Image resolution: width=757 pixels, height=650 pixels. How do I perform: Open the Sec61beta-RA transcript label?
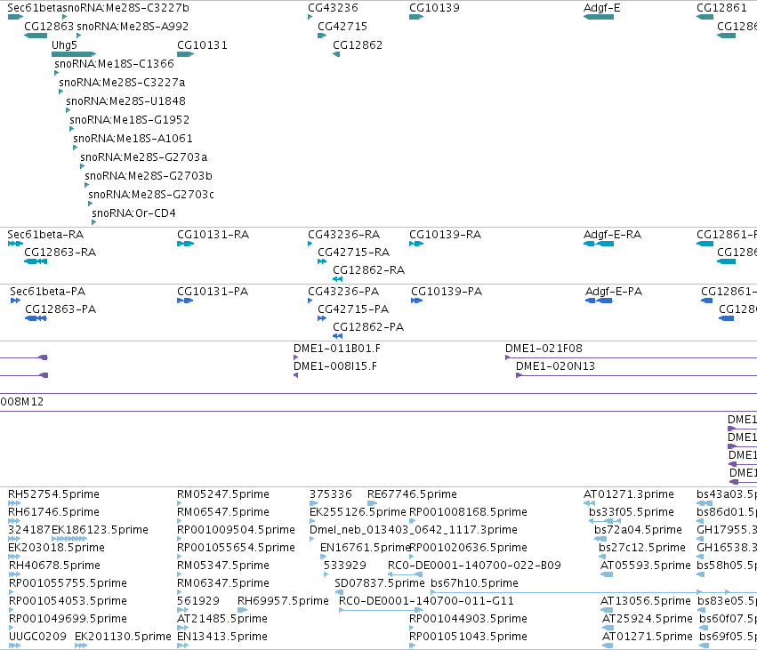tap(45, 235)
